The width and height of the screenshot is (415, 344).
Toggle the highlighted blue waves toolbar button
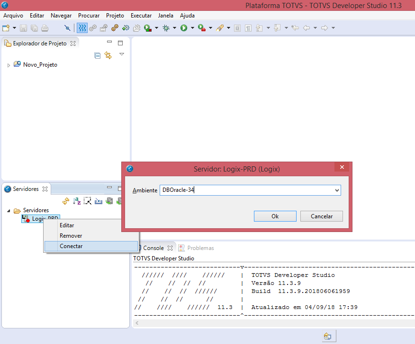click(x=82, y=28)
